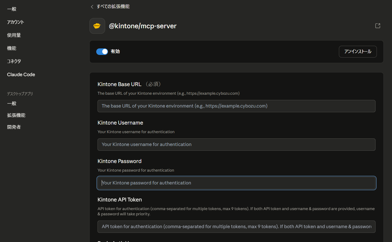Click the back chevron beside すべての拡張機能
392x242 pixels.
coord(92,7)
